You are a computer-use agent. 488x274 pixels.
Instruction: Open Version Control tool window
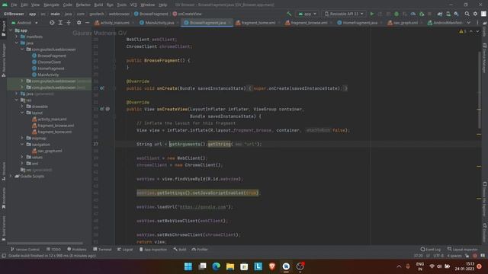(25, 249)
